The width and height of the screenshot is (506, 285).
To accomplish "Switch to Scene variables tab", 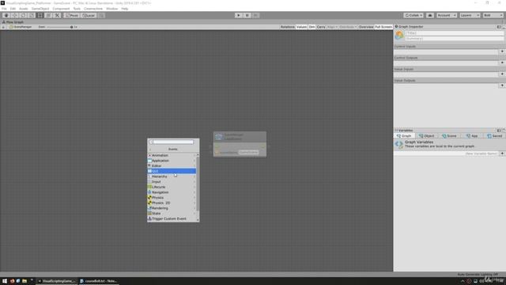I will coord(449,136).
